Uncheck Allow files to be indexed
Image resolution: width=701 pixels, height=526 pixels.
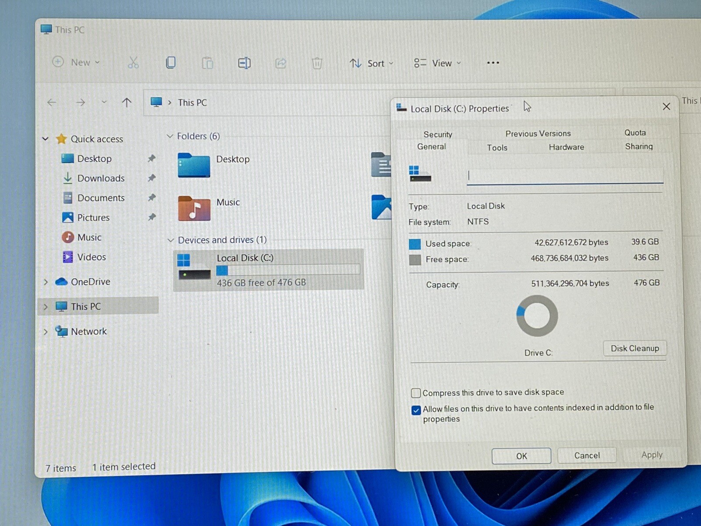click(x=416, y=410)
